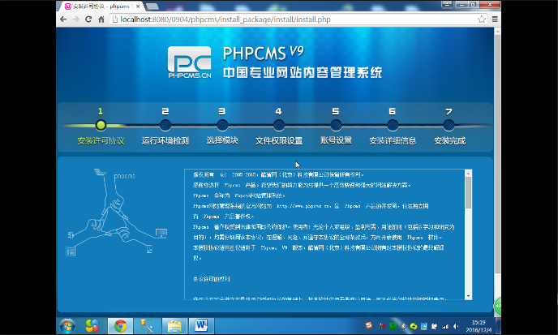
Task: Open the File Explorer taskbar icon
Action: (x=174, y=326)
